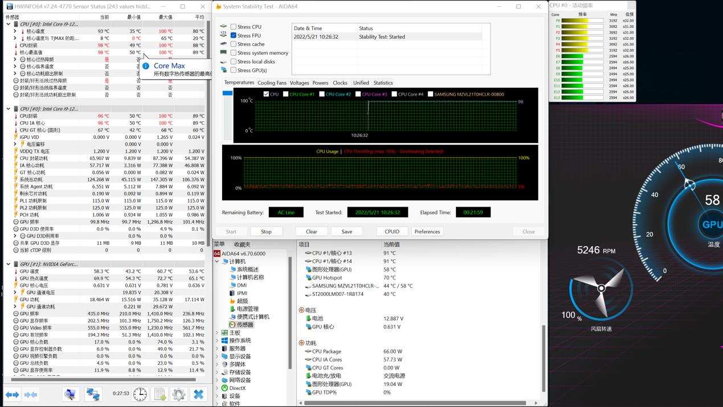723x407 pixels.
Task: Click HWiNFO 最大值 column header
Action: coord(165,17)
